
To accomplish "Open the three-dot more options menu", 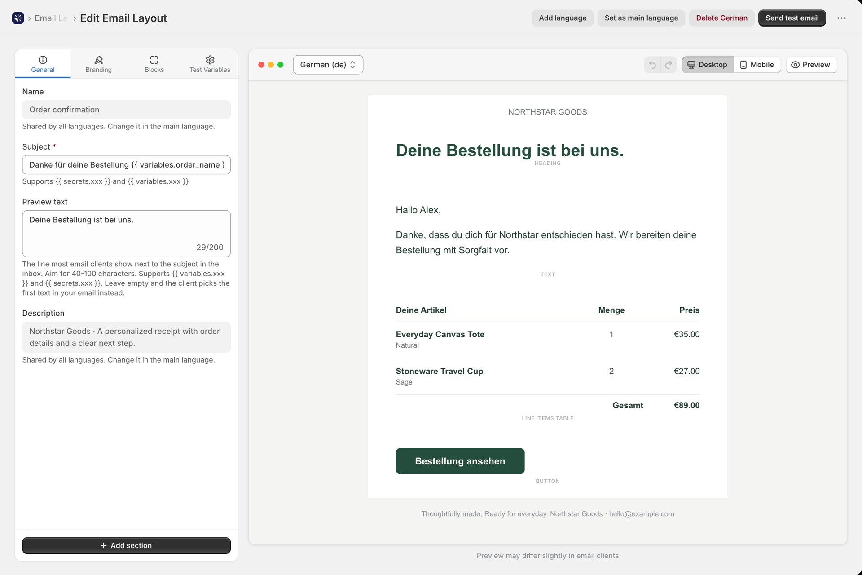I will (x=841, y=18).
